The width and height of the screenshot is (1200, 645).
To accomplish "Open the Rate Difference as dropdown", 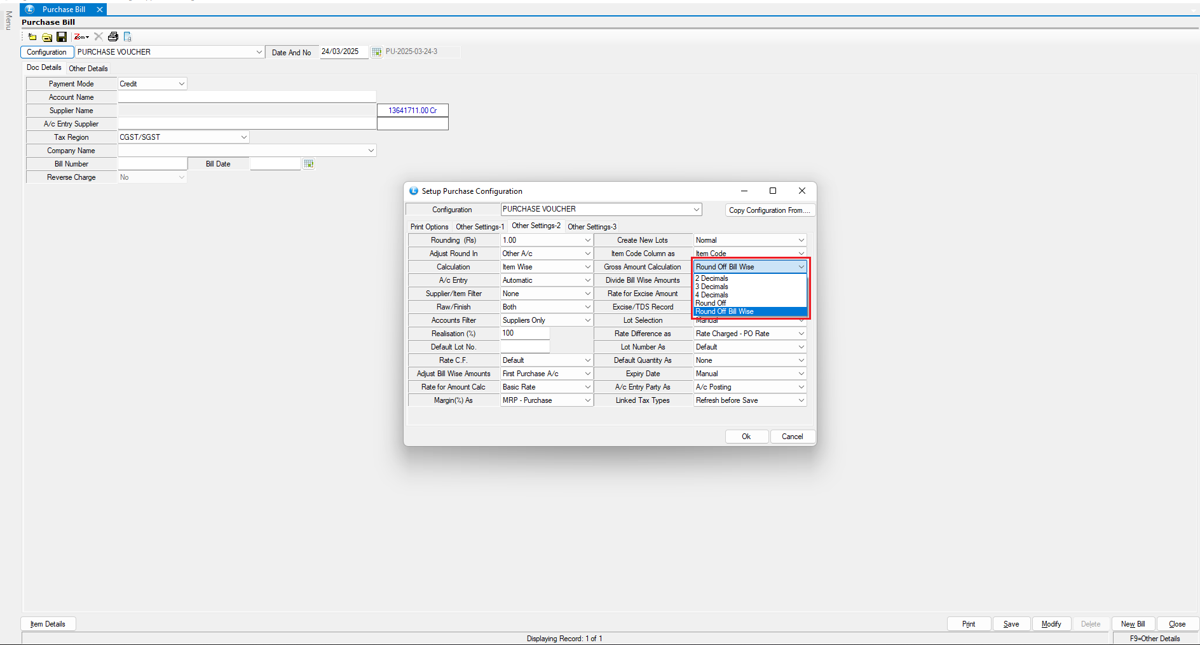I will click(801, 334).
